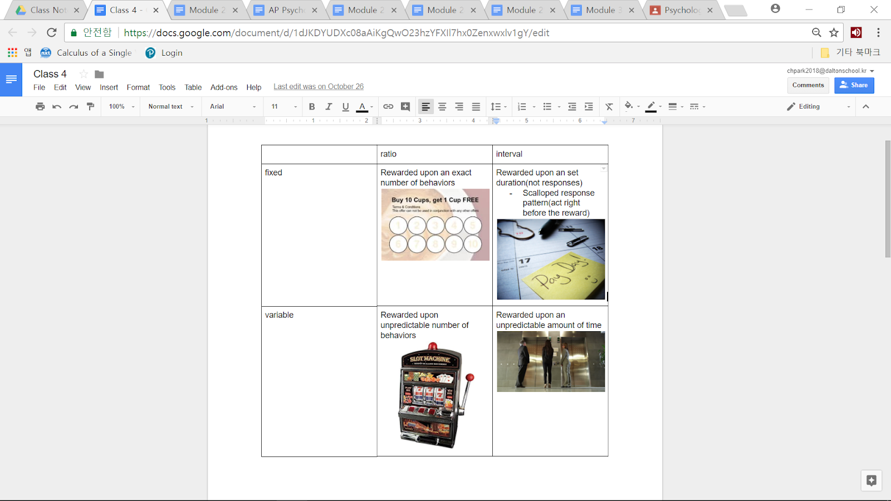This screenshot has height=501, width=891.
Task: Open the Insert menu
Action: (x=109, y=87)
